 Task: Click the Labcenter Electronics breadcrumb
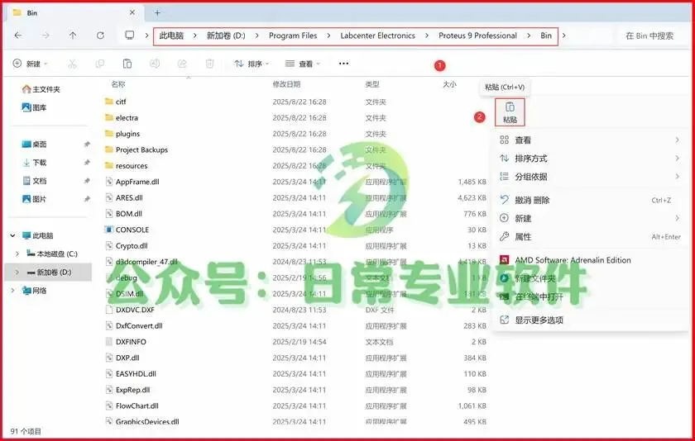click(x=377, y=36)
